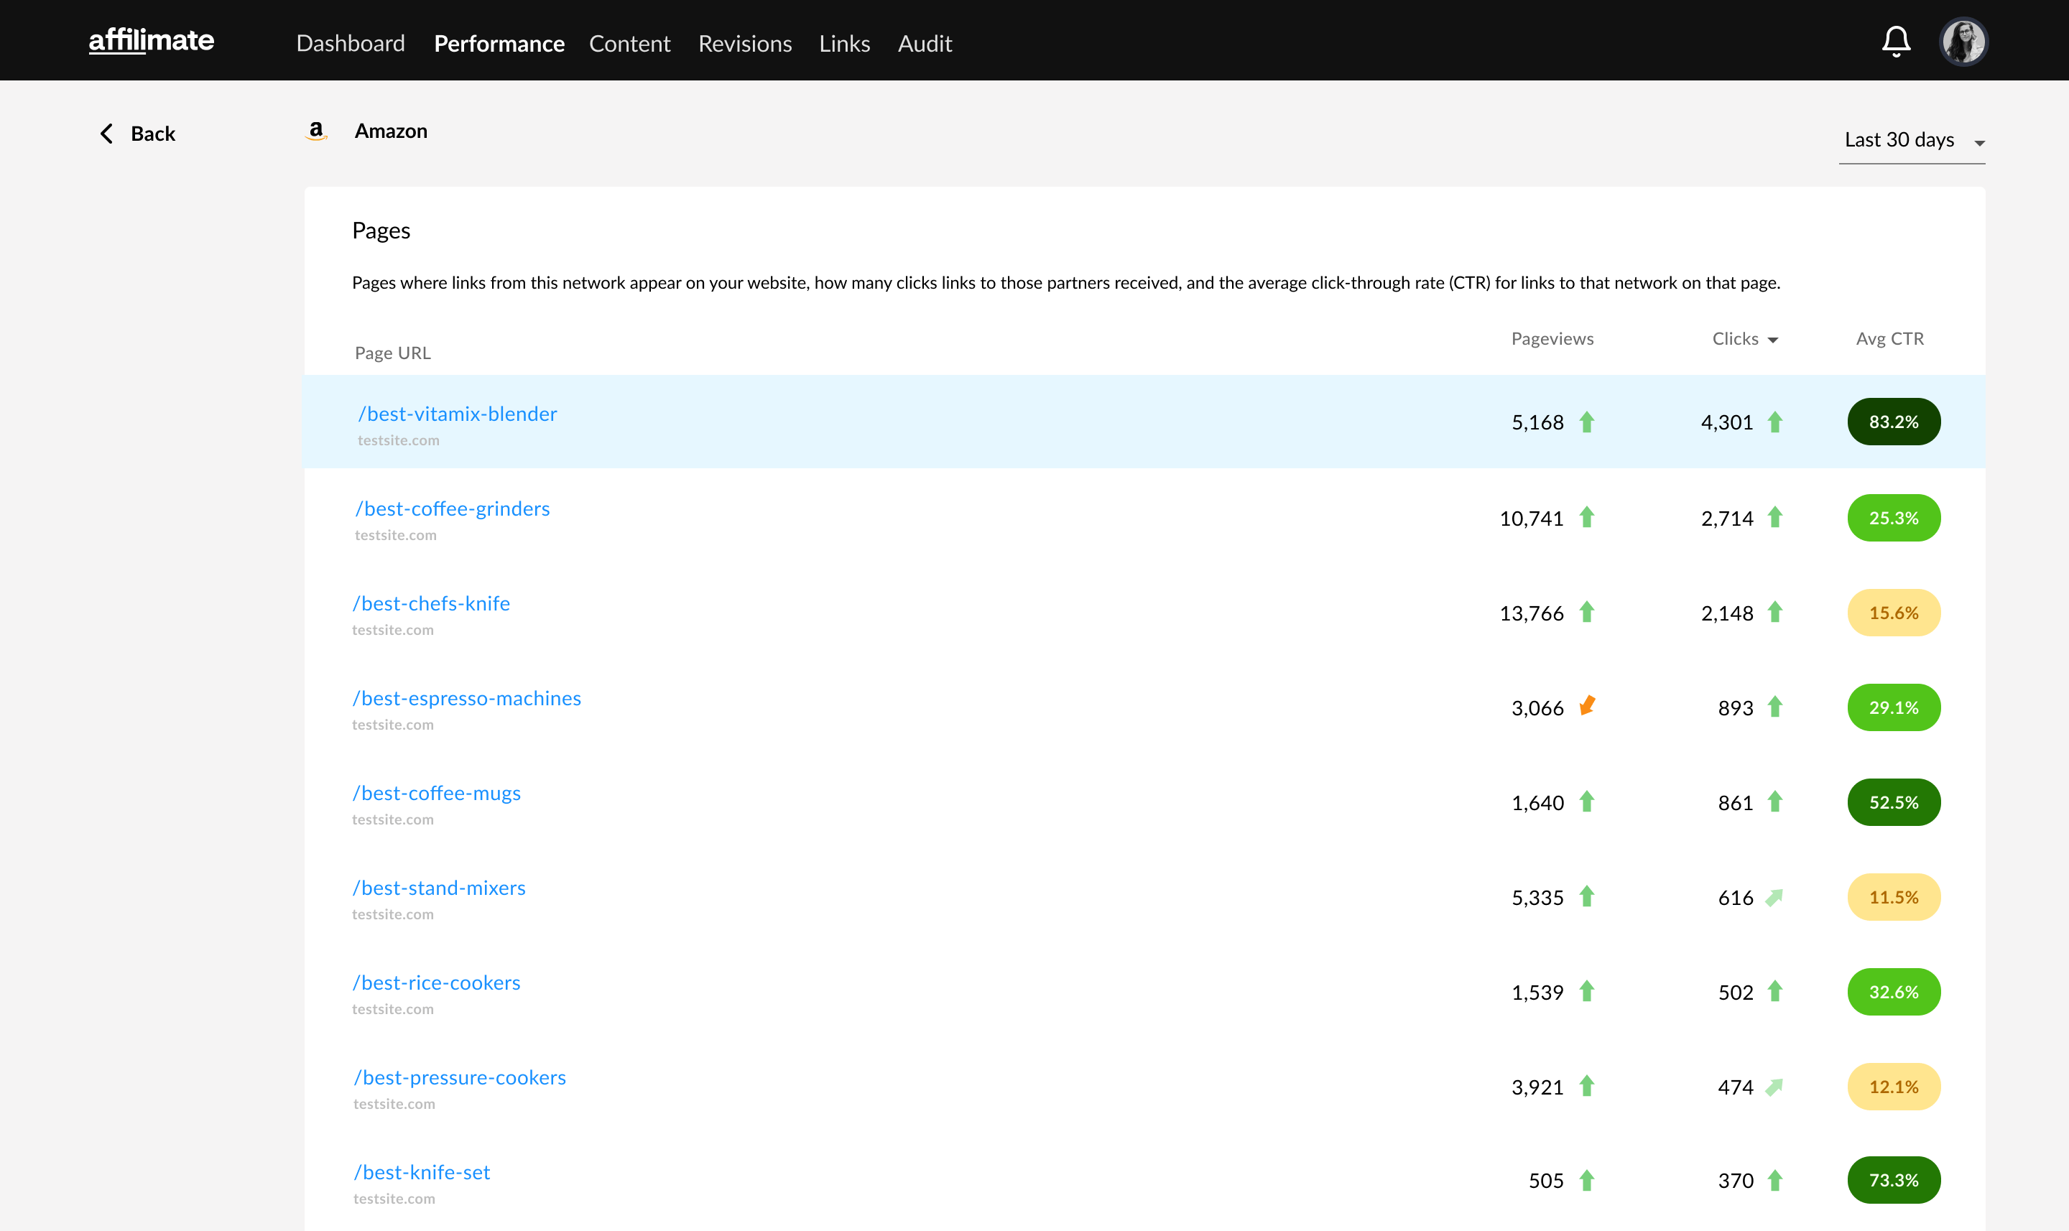This screenshot has width=2069, height=1231.
Task: Click the yellow 15.6% CTR badge
Action: click(x=1893, y=613)
